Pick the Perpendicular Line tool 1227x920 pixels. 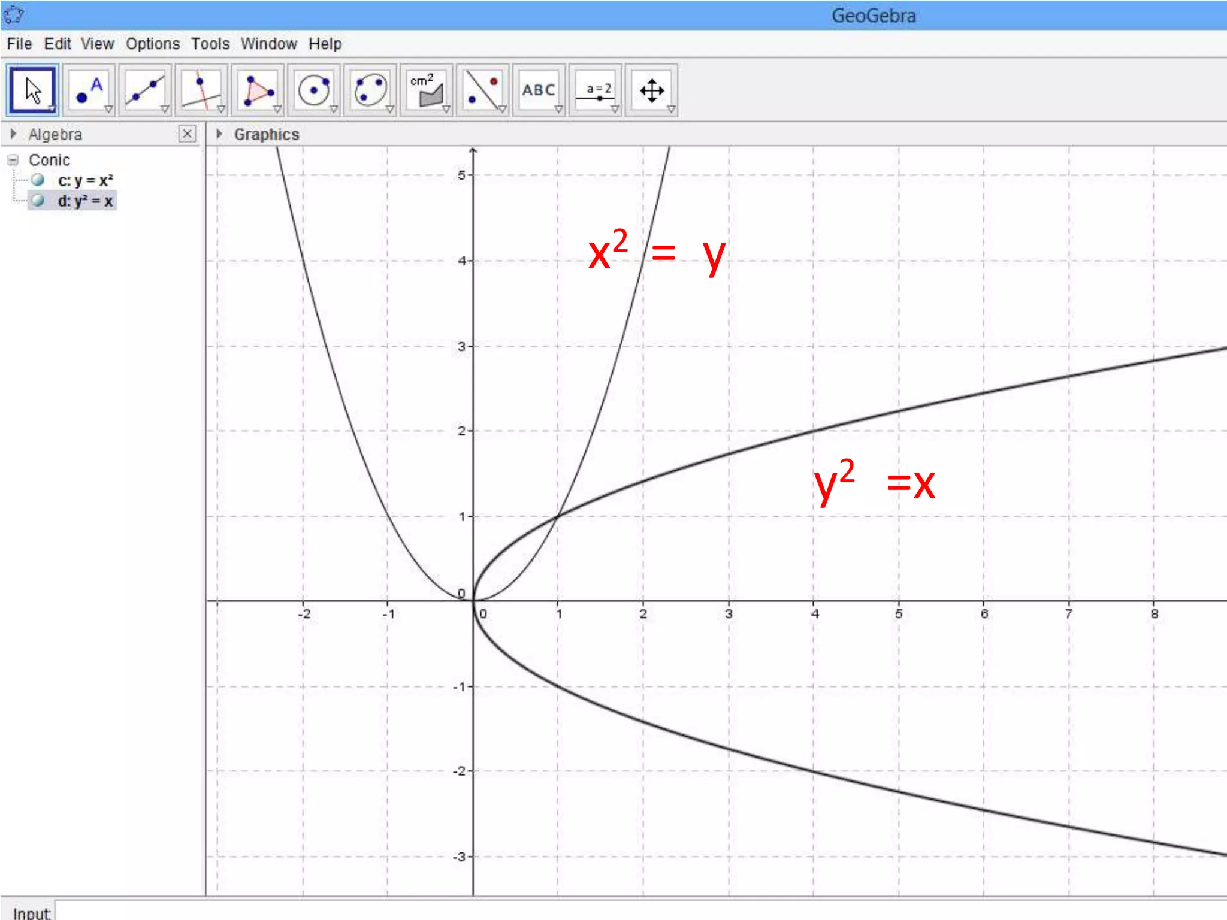(201, 90)
